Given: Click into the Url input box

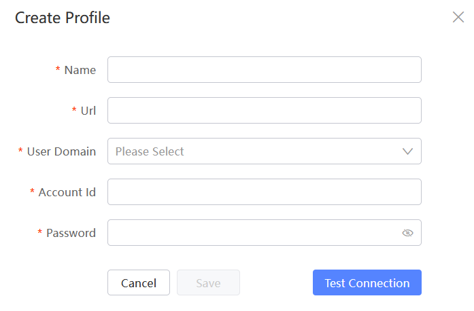Looking at the screenshot, I should [x=265, y=111].
